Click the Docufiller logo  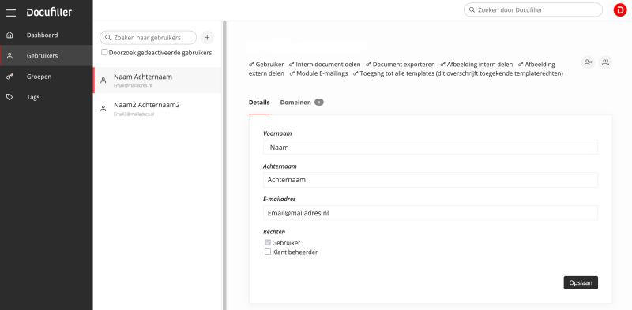(50, 13)
